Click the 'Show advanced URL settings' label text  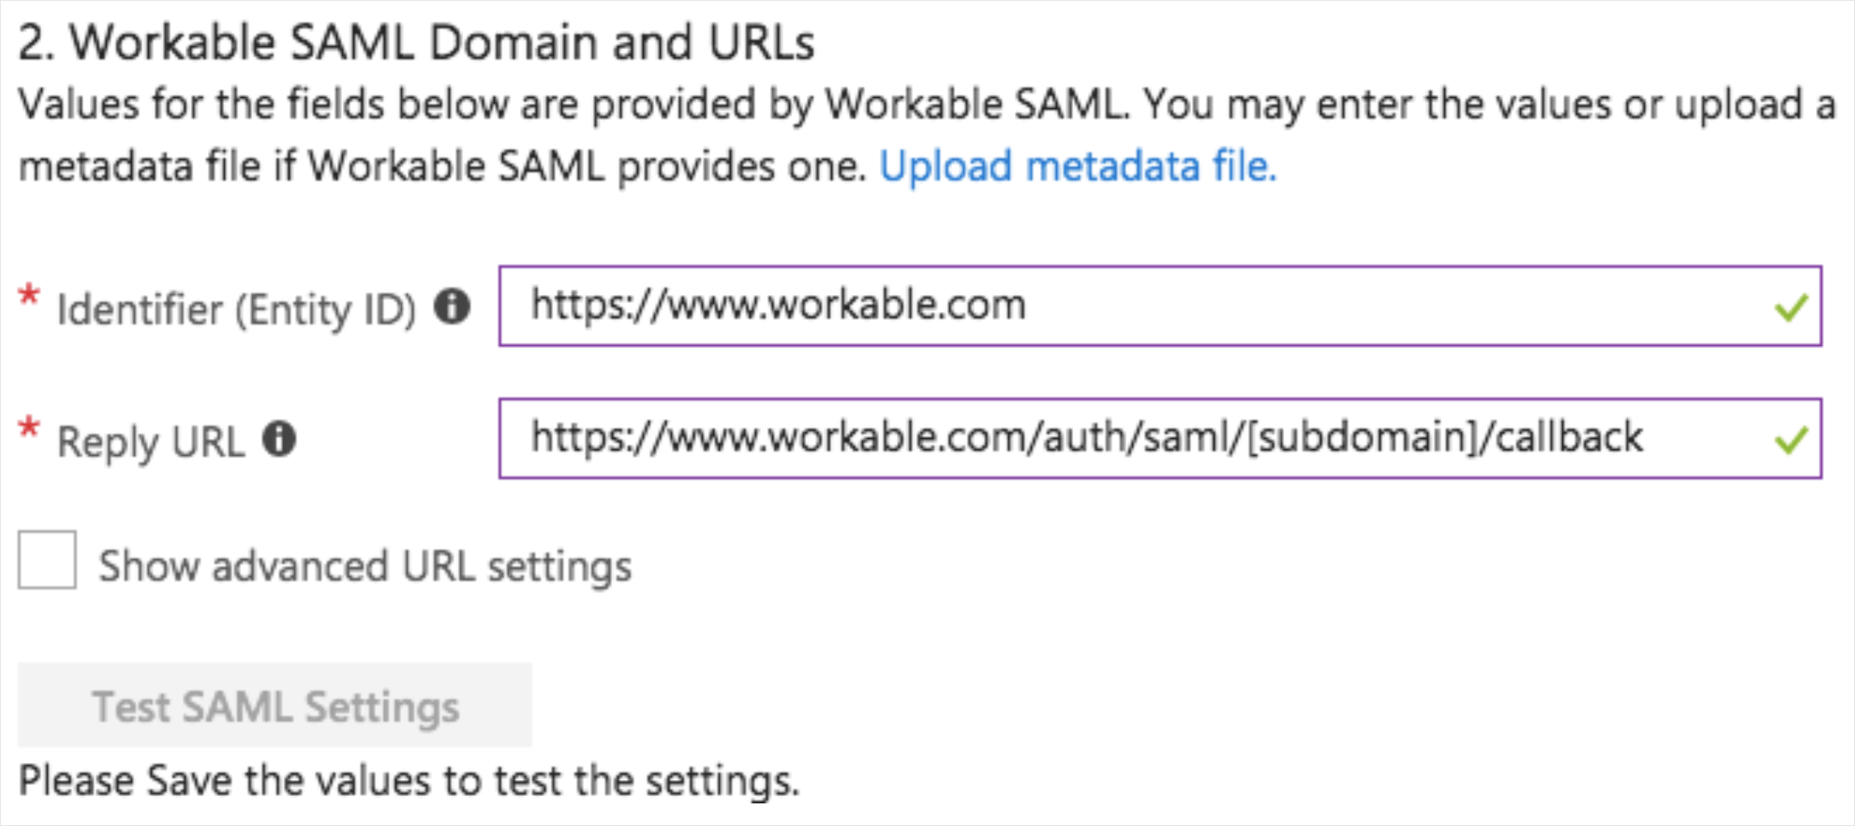(x=365, y=566)
